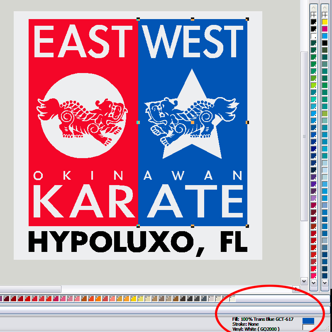332x332 pixels.
Task: Select the last cream swatch in the bottom palette
Action: [232, 299]
